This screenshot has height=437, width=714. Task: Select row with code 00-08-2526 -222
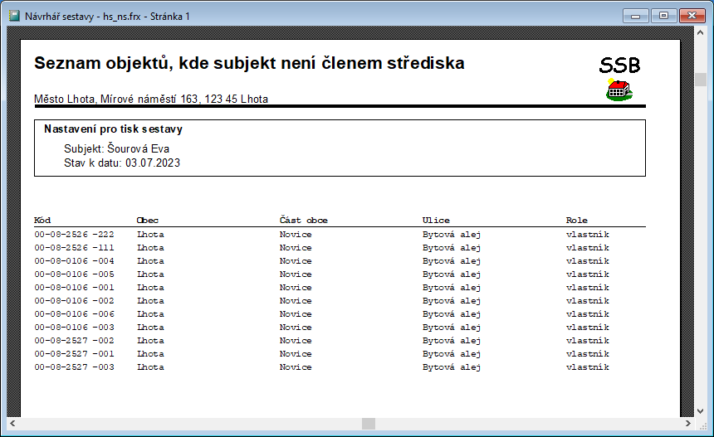tap(74, 235)
